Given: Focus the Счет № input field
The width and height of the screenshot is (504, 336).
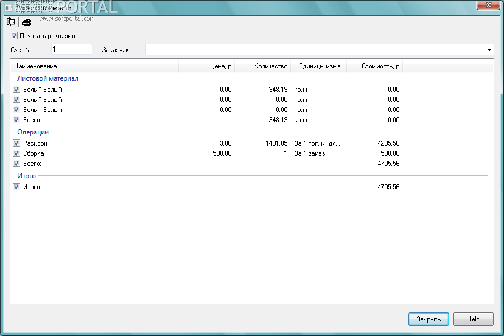Looking at the screenshot, I should [x=71, y=49].
